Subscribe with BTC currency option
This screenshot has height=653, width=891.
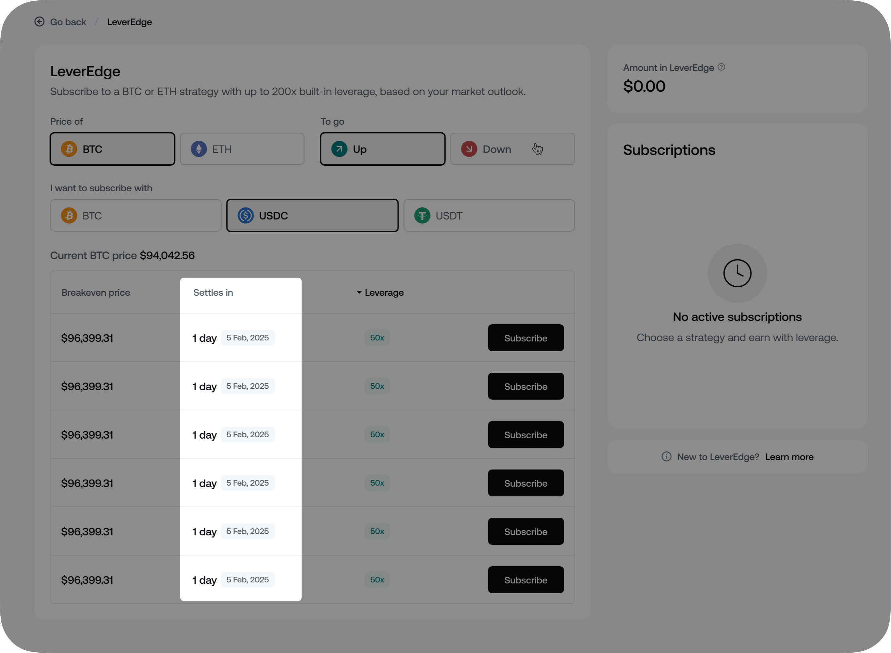135,215
